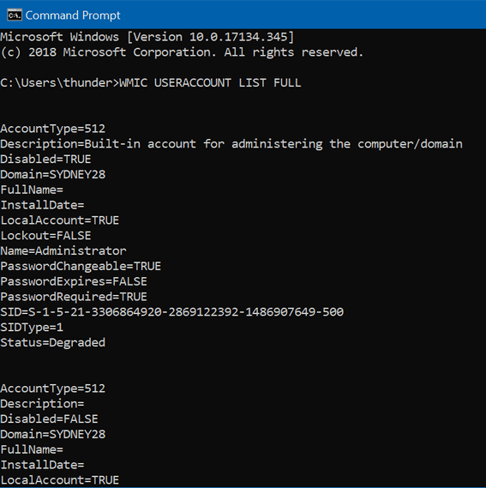Click the PasswordChangeable=TRUE line
Image resolution: width=486 pixels, height=488 pixels.
point(81,266)
